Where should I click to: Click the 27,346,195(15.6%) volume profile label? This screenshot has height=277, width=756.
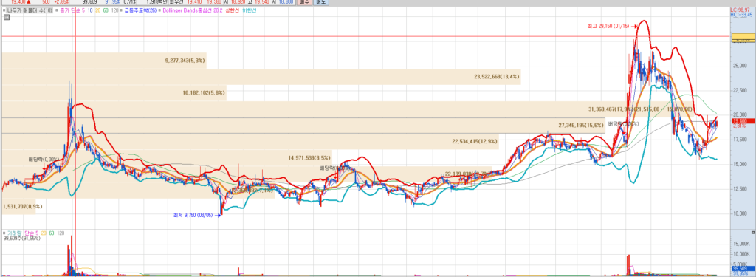point(582,125)
